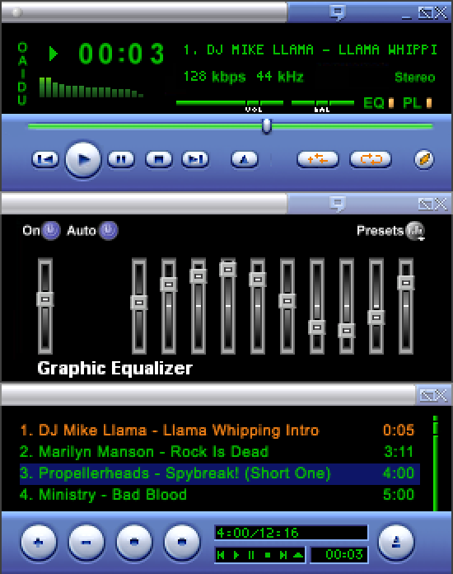Click the mini Pause icon in playlist window

[x=251, y=555]
